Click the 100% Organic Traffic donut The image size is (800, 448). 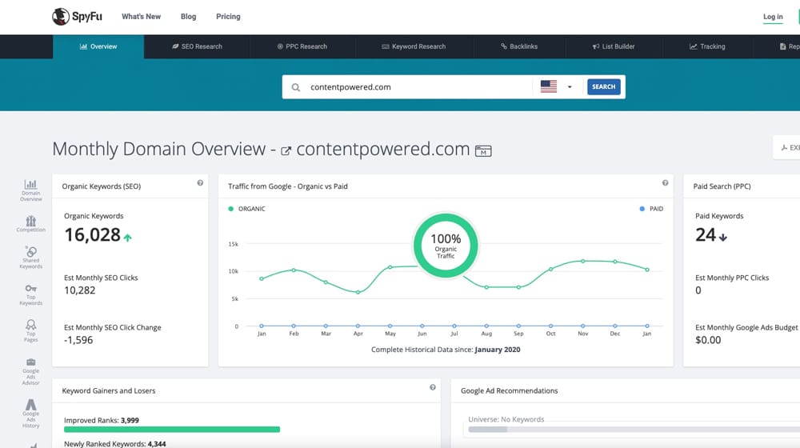tap(446, 246)
